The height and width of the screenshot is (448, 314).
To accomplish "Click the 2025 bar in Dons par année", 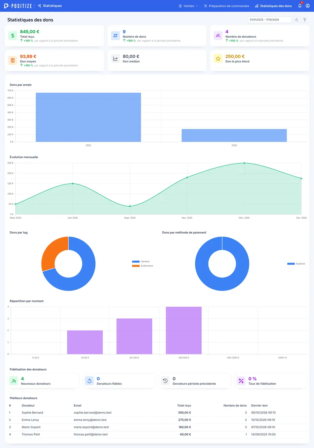I will pyautogui.click(x=88, y=117).
